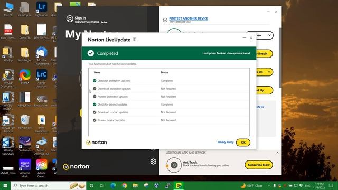338x190 pixels.
Task: Click the Type here to search box
Action: click(48, 185)
